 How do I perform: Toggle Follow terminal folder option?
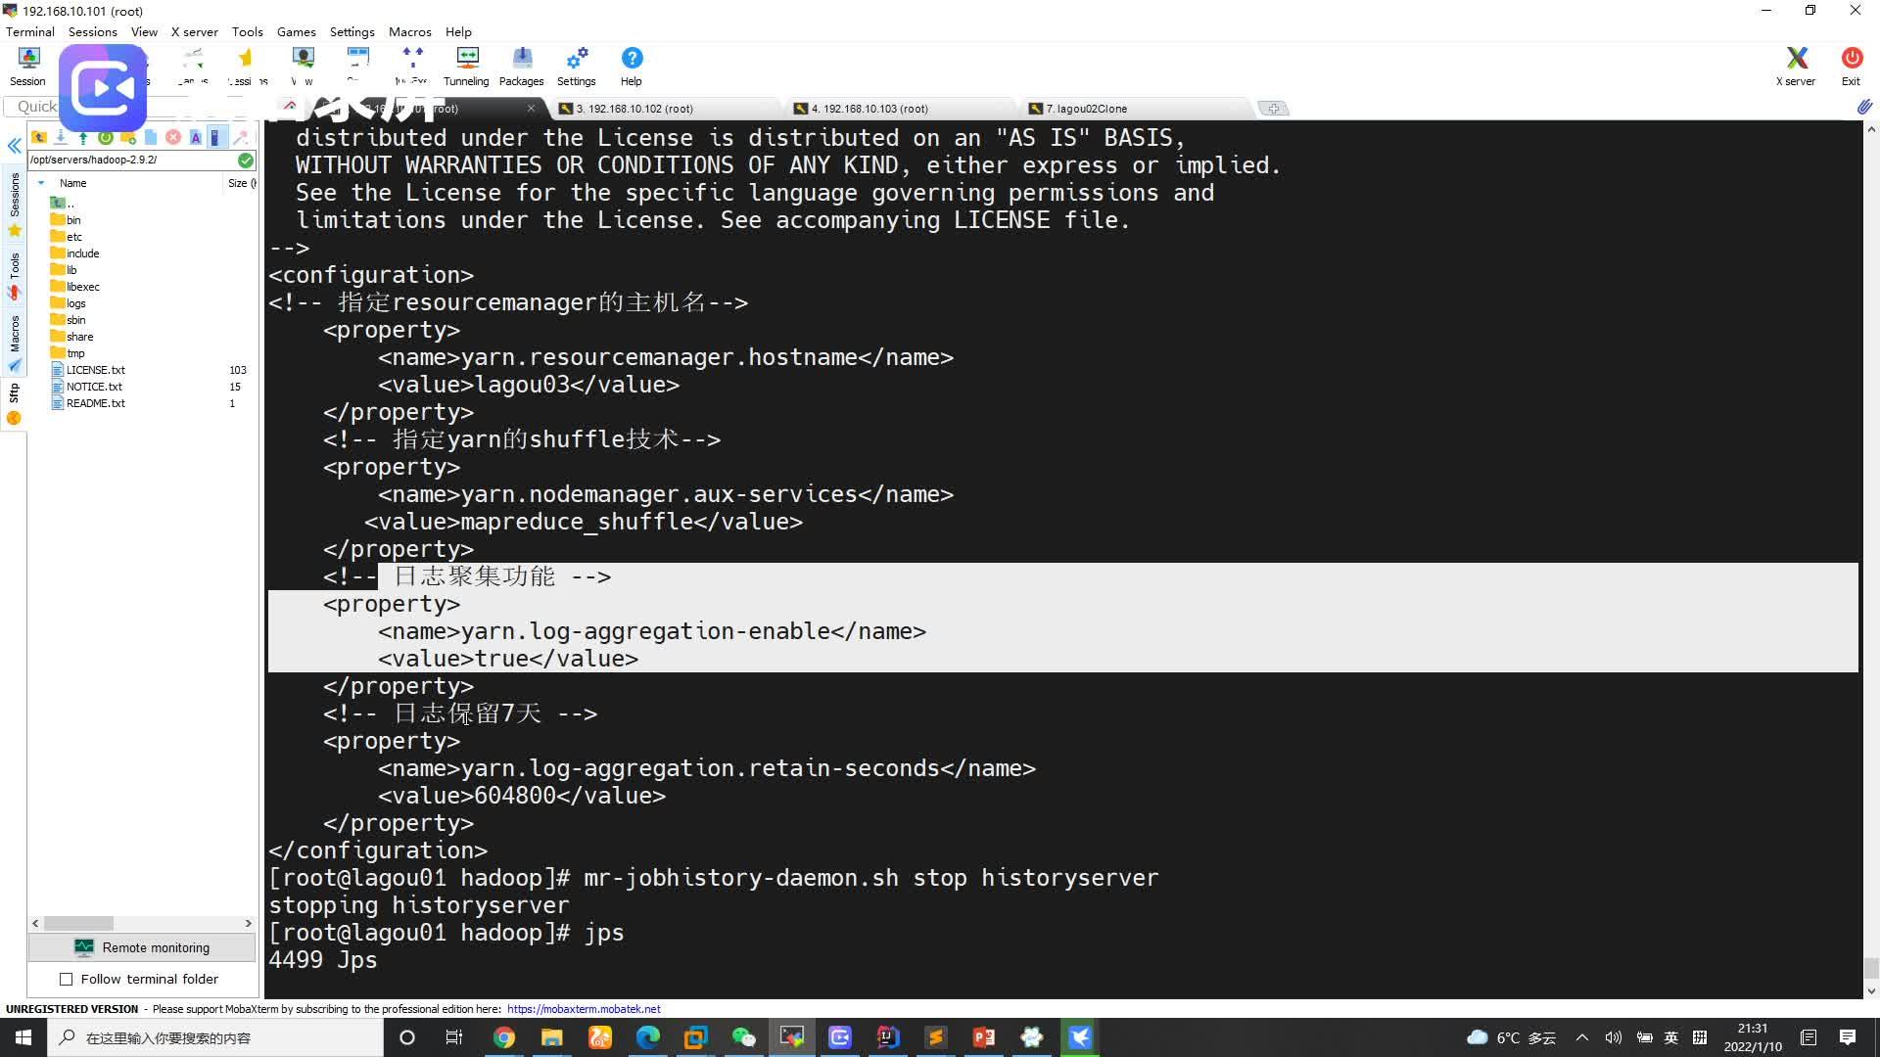coord(66,979)
